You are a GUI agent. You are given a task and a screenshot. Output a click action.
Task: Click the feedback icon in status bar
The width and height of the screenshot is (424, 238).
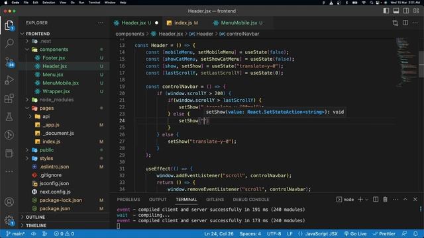point(404,233)
